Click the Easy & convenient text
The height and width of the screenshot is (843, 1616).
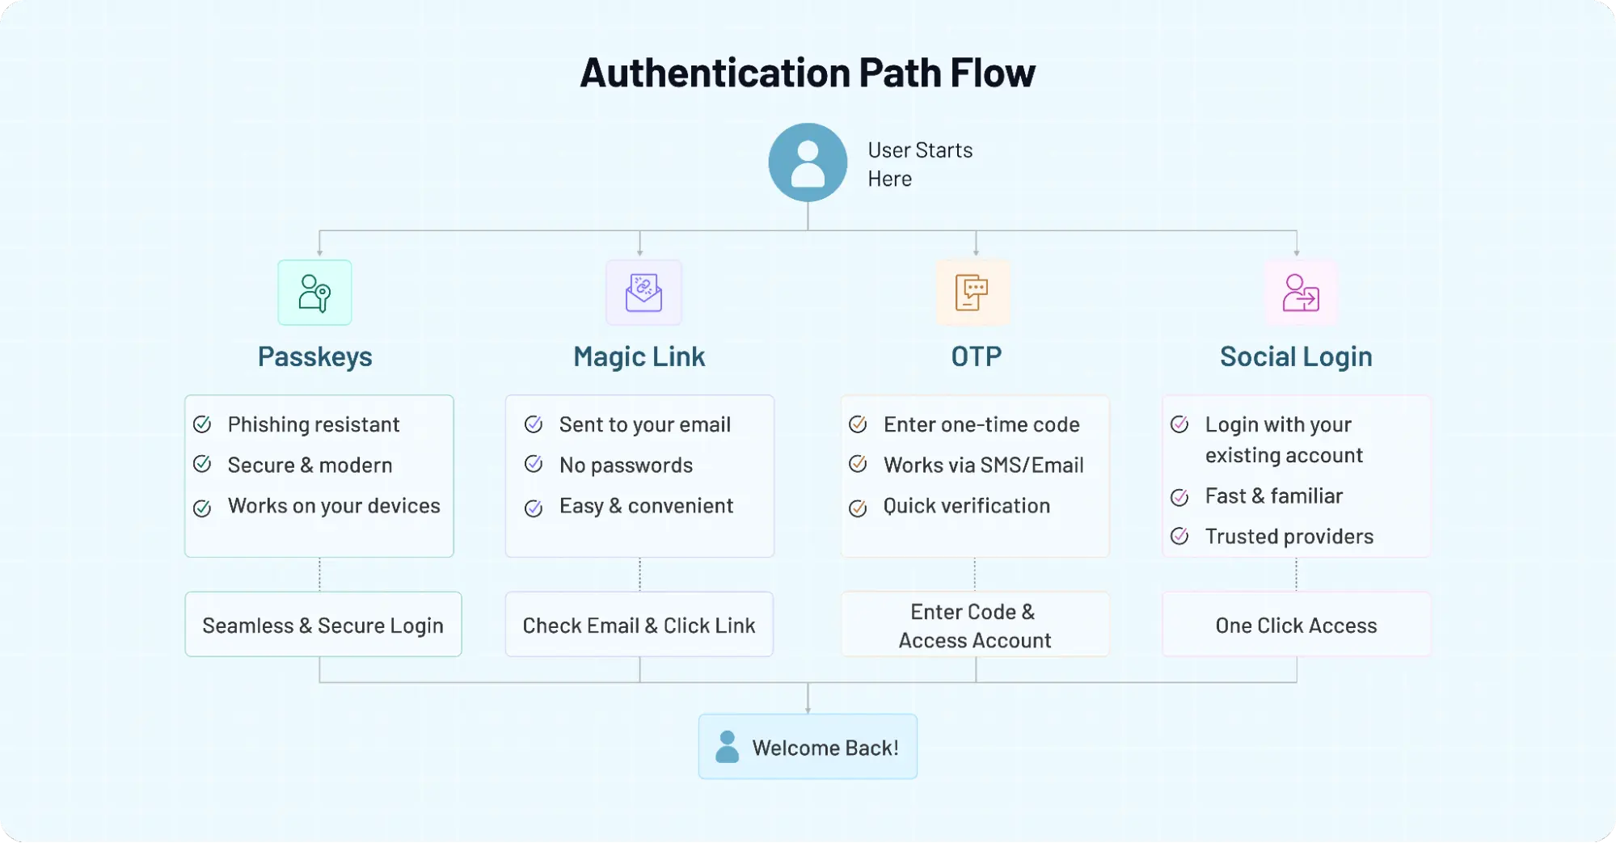click(646, 506)
